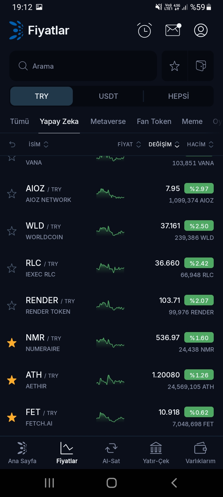Viewport: 223px width, 497px height.
Task: Open the price alarm clock icon
Action: [144, 30]
